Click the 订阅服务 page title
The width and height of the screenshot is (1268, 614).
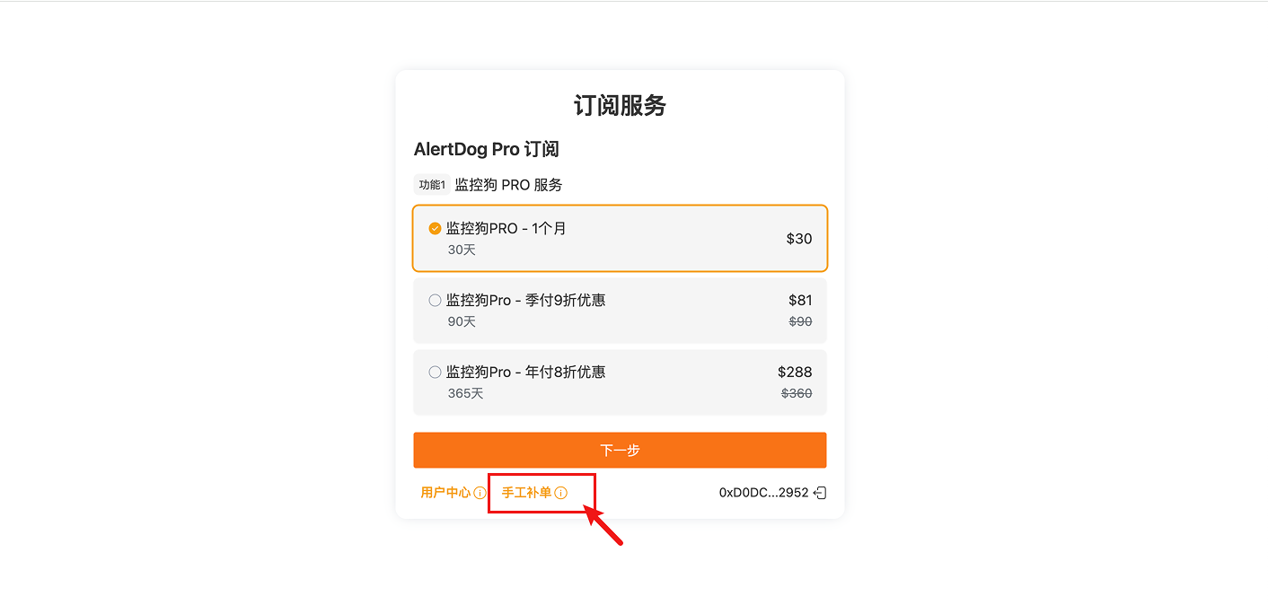[620, 105]
